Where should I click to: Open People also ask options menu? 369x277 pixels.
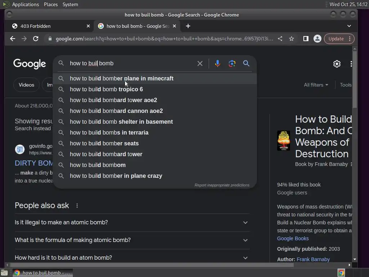pyautogui.click(x=77, y=206)
